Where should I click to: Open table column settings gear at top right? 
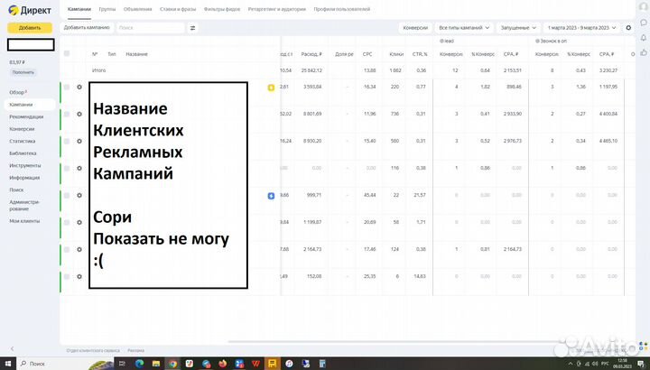click(x=628, y=28)
